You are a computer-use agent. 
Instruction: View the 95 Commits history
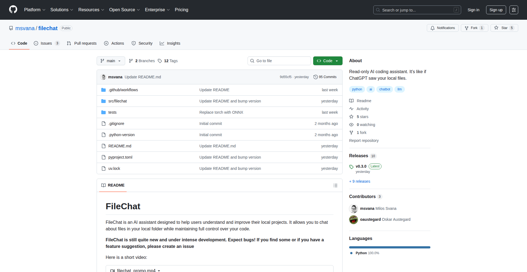tap(325, 77)
